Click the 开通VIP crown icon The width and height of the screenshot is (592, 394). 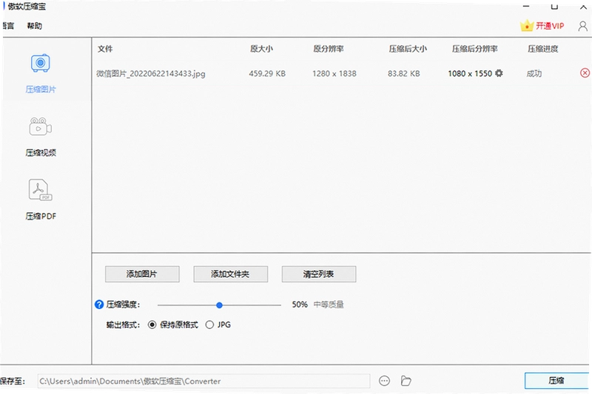pyautogui.click(x=526, y=26)
